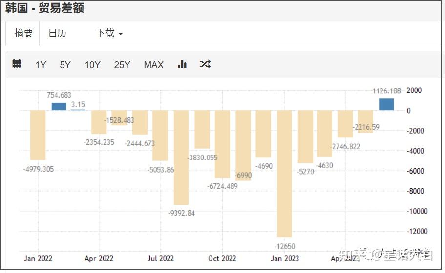The image size is (445, 273).
Task: Click the -6724.489 bar at Oct 2022
Action: click(x=223, y=144)
